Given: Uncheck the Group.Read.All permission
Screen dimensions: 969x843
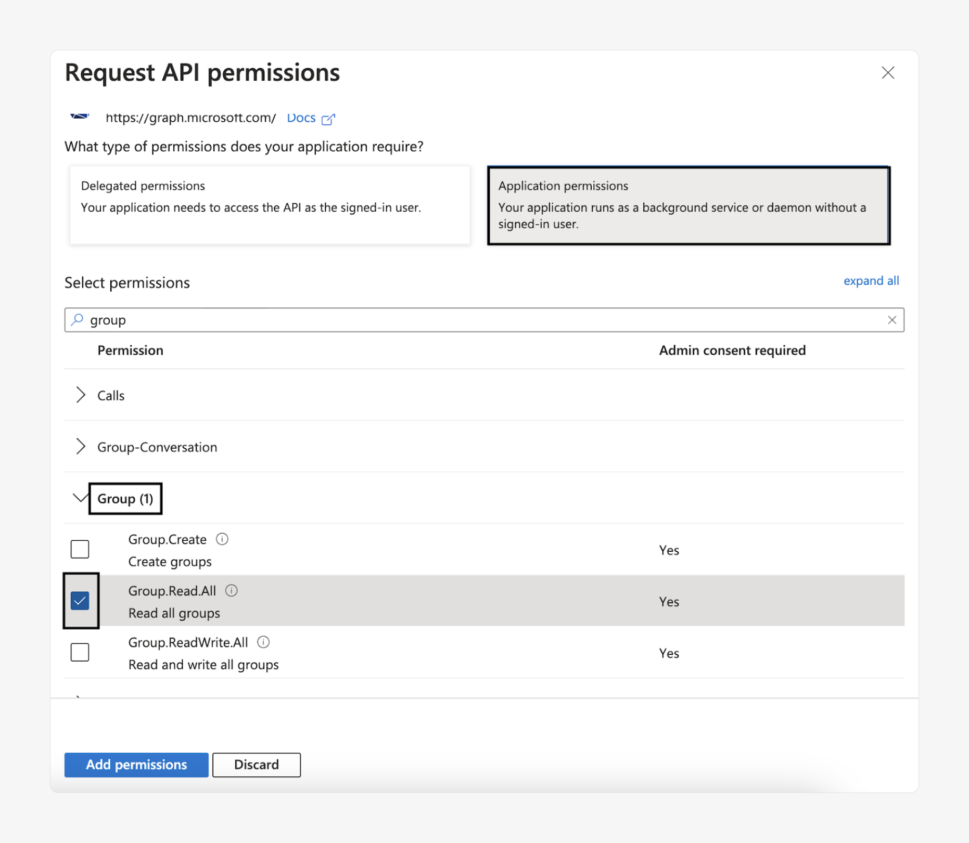Looking at the screenshot, I should pos(80,601).
